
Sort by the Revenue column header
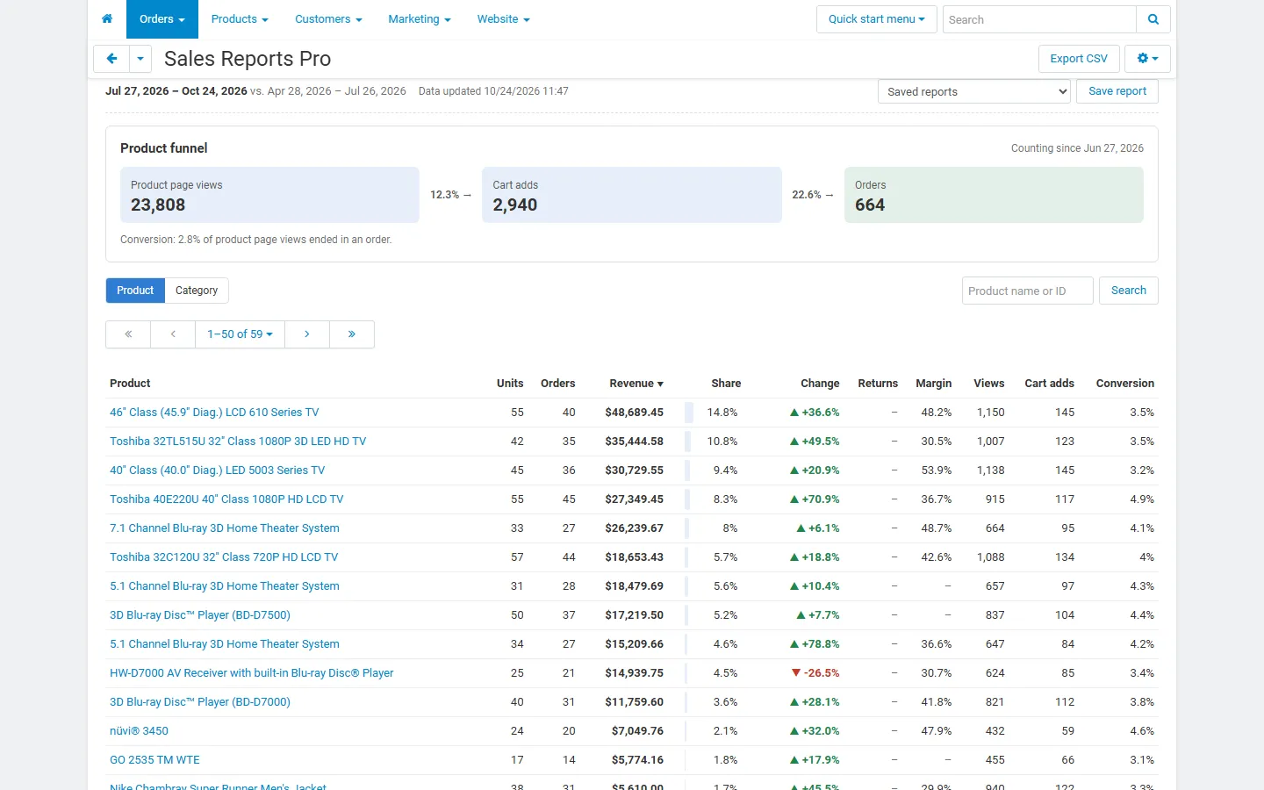point(636,384)
